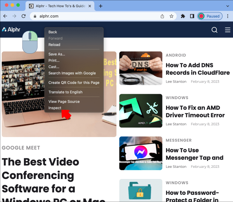Close the Alphr tab
This screenshot has width=233, height=202.
89,6
